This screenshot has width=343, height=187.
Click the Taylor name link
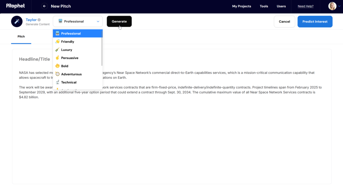(31, 20)
